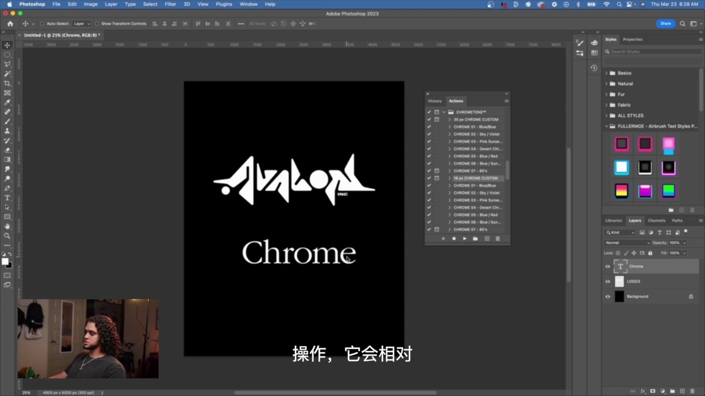The image size is (705, 396).
Task: Create new action set folder
Action: pos(475,239)
